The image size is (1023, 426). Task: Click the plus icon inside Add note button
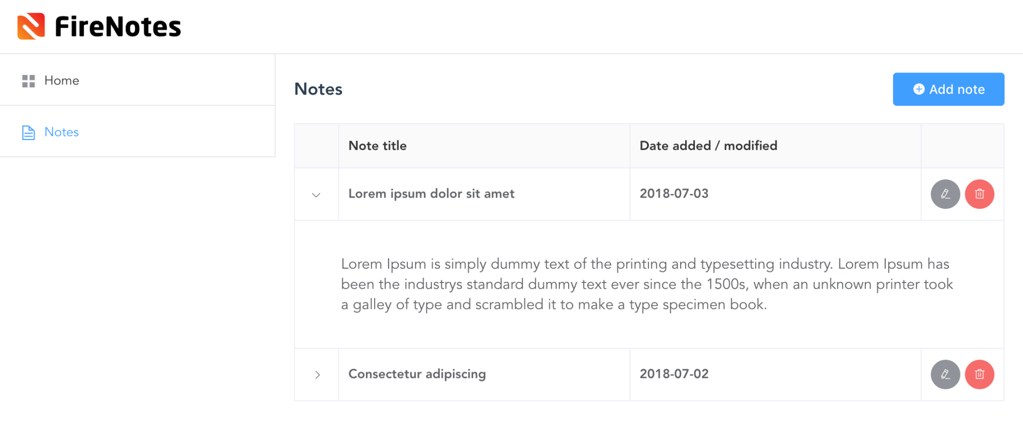coord(919,89)
